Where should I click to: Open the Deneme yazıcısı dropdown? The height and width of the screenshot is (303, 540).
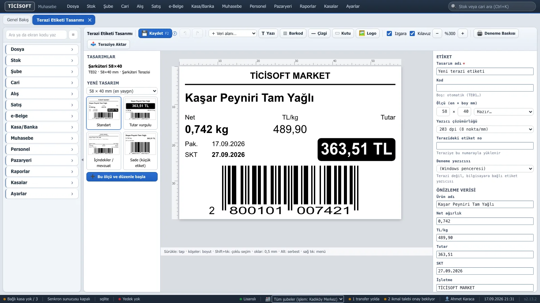(x=485, y=169)
